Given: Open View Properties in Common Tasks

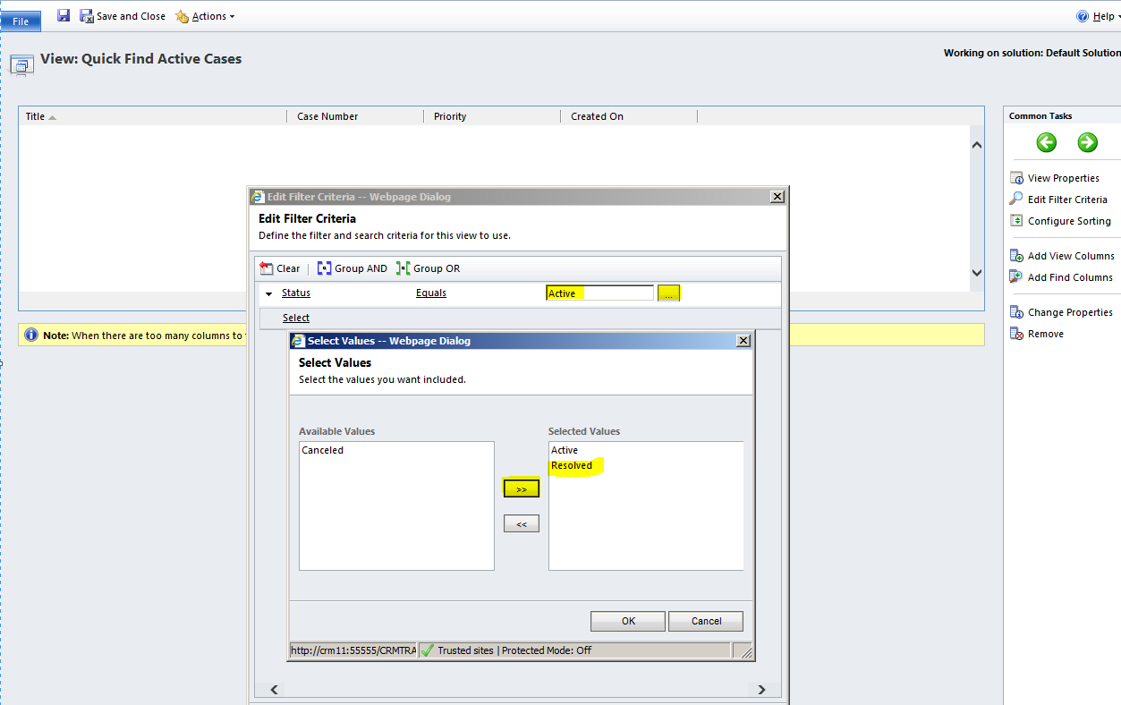Looking at the screenshot, I should point(1017,177).
